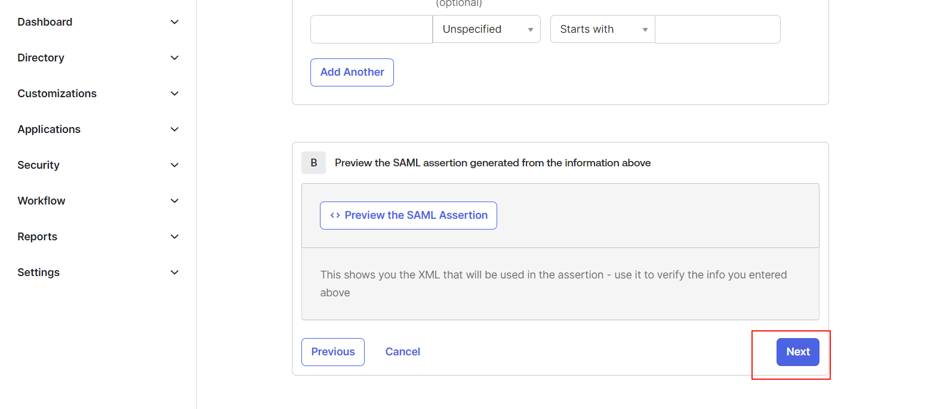Open the Unspecified name format dropdown

(486, 29)
